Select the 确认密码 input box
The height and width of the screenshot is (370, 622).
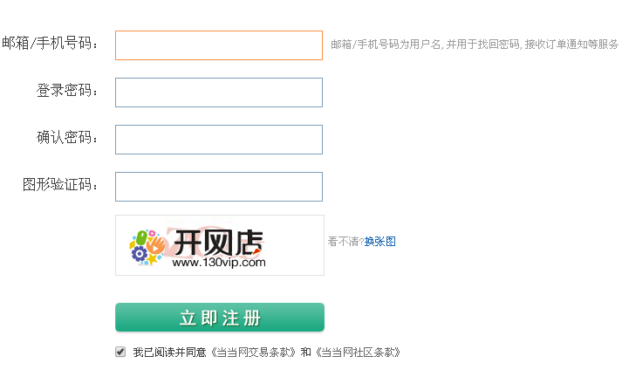click(x=218, y=140)
